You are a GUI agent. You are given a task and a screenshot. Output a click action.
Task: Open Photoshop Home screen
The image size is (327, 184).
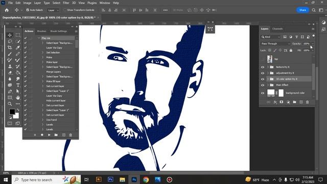pyautogui.click(x=7, y=10)
